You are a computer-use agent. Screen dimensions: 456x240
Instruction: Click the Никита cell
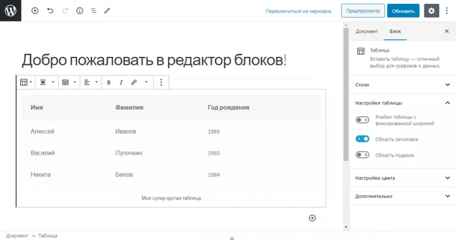pyautogui.click(x=41, y=174)
